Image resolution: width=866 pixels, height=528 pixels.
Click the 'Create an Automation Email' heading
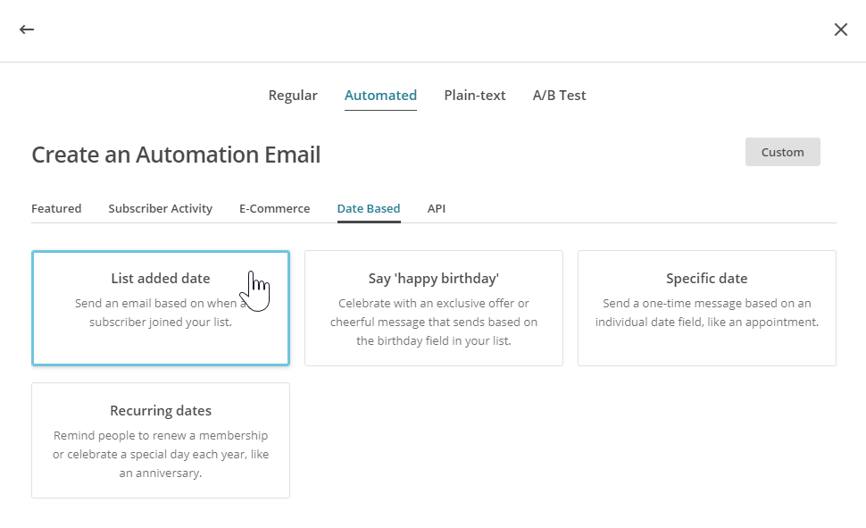click(176, 155)
